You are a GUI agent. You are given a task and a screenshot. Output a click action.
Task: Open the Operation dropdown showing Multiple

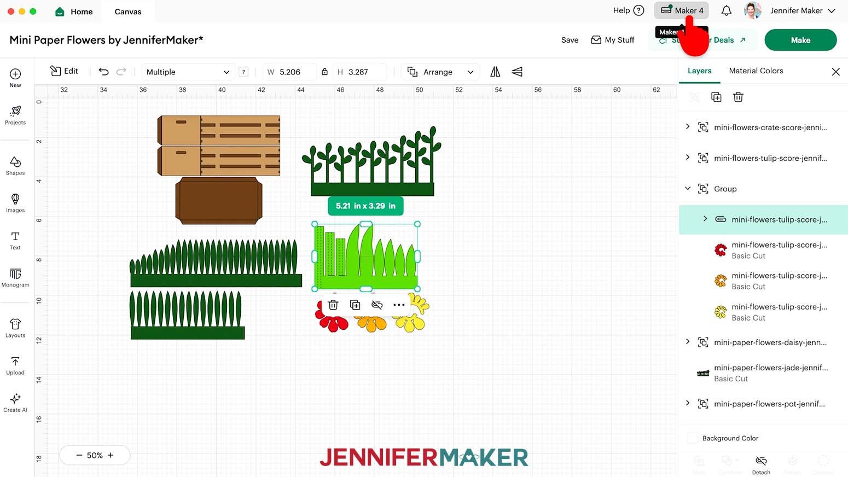[188, 72]
